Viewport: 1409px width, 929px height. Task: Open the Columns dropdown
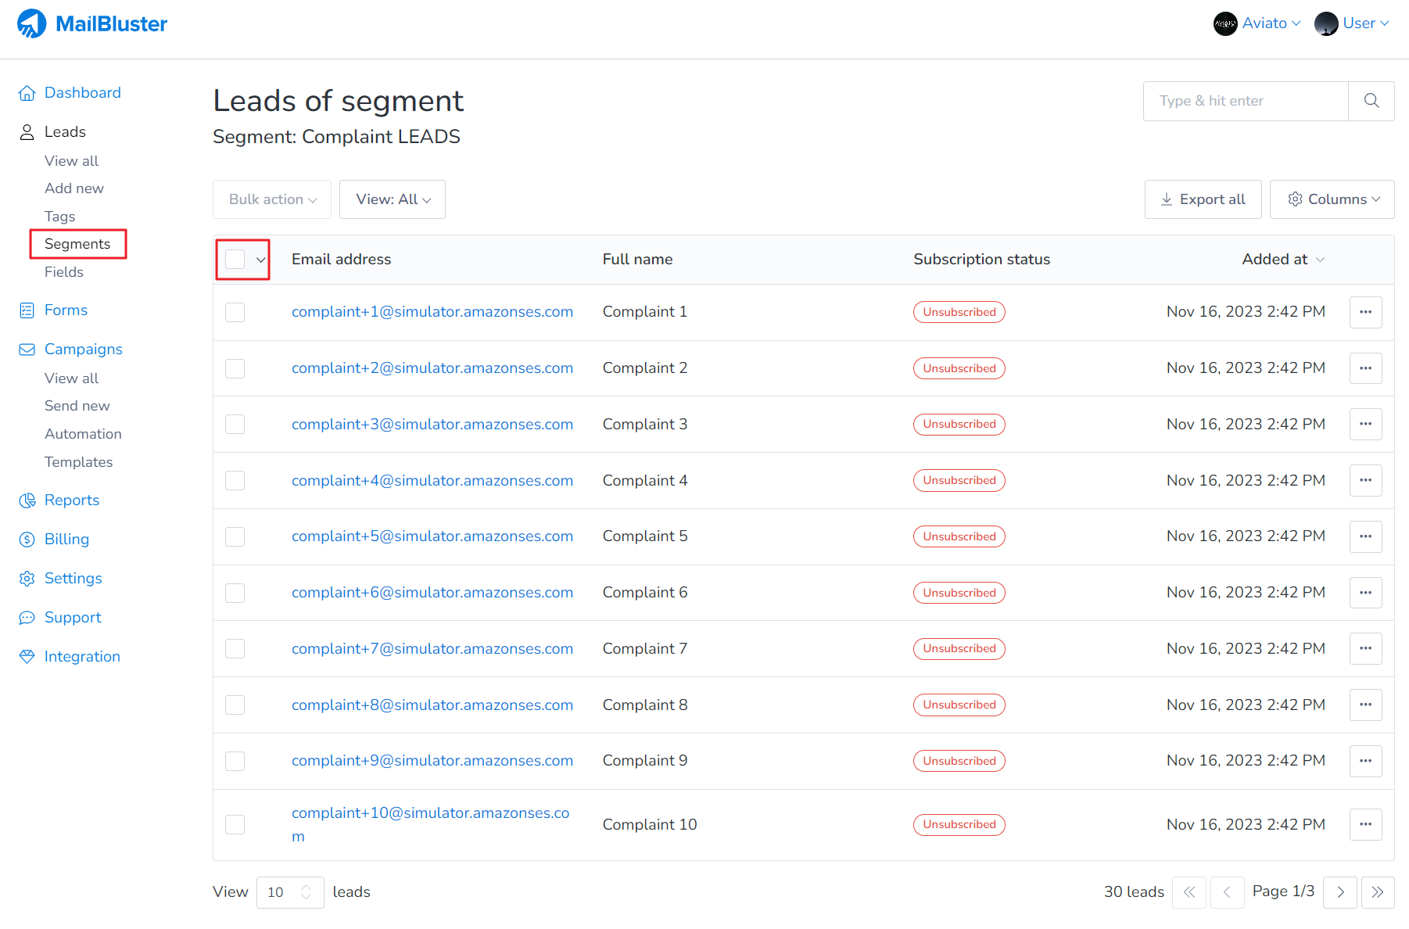tap(1332, 199)
